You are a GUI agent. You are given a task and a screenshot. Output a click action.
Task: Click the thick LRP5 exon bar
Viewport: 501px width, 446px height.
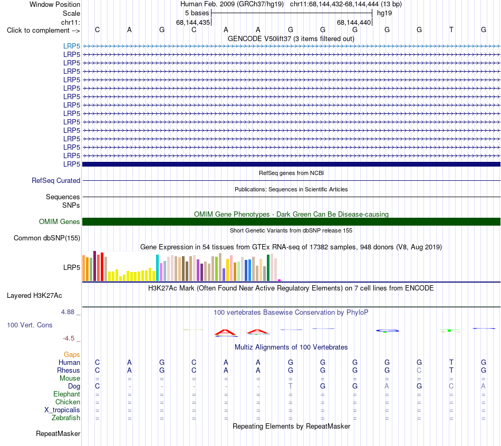pos(291,164)
